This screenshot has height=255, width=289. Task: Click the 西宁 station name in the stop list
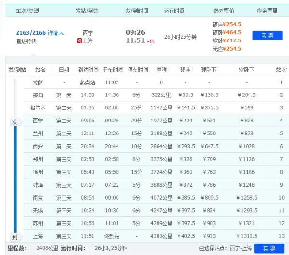click(x=38, y=121)
